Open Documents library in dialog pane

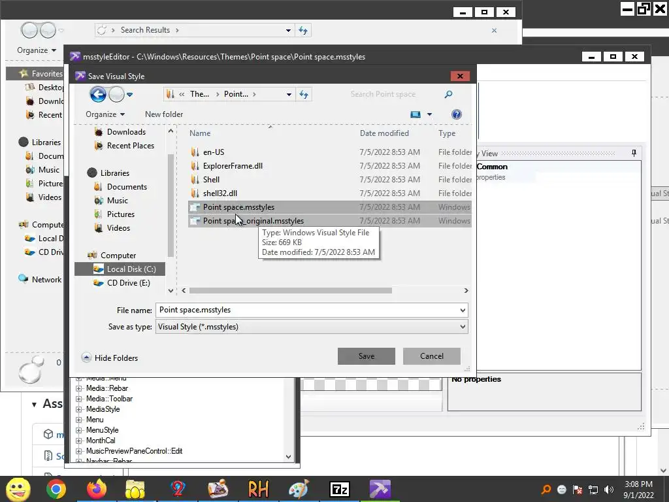[x=127, y=186]
